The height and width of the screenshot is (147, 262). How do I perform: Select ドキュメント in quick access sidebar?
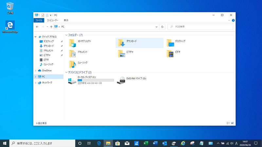(x=48, y=51)
